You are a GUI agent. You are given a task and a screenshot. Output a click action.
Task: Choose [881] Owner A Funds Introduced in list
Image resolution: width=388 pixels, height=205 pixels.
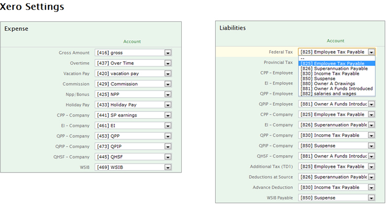pyautogui.click(x=337, y=88)
